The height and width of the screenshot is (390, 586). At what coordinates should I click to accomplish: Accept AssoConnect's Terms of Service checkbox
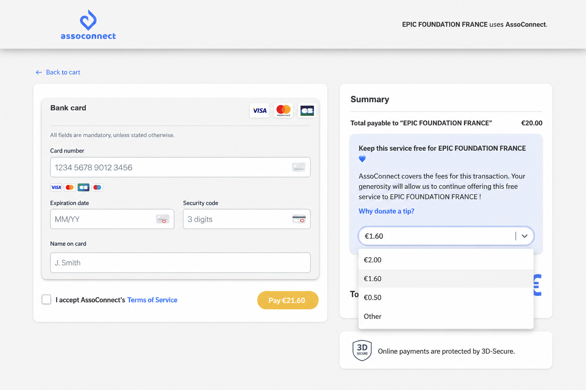(47, 300)
